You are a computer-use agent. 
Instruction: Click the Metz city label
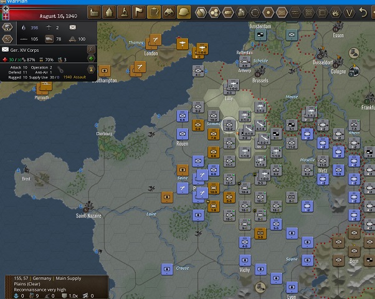[x=323, y=171]
